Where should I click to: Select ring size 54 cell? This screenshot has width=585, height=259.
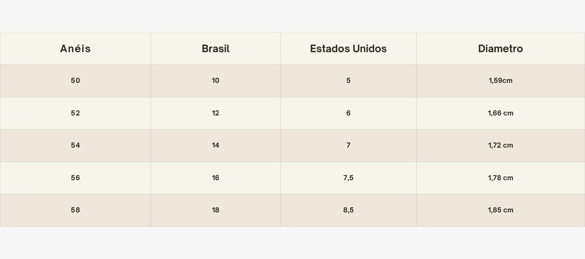pyautogui.click(x=75, y=145)
